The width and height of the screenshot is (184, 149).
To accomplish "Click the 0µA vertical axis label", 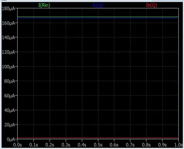I will click(x=11, y=139).
